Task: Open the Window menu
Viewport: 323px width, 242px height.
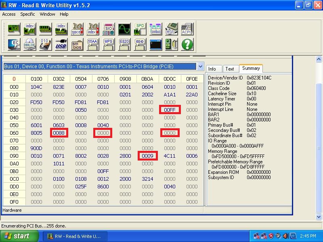Action: (47, 14)
